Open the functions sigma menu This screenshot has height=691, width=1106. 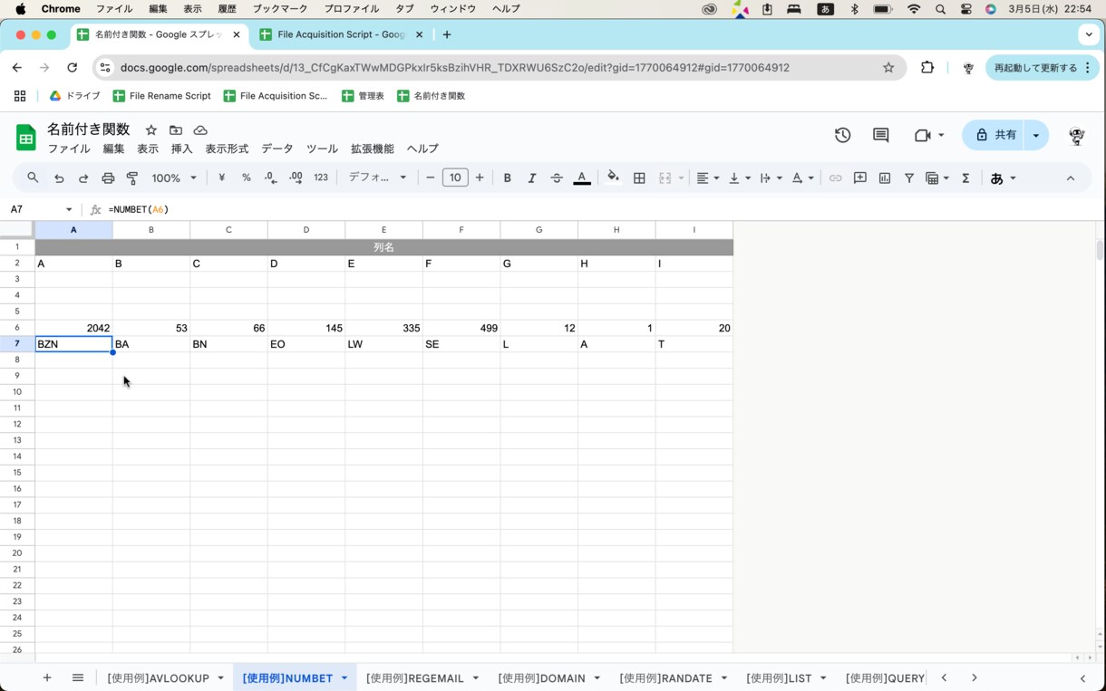coord(965,178)
